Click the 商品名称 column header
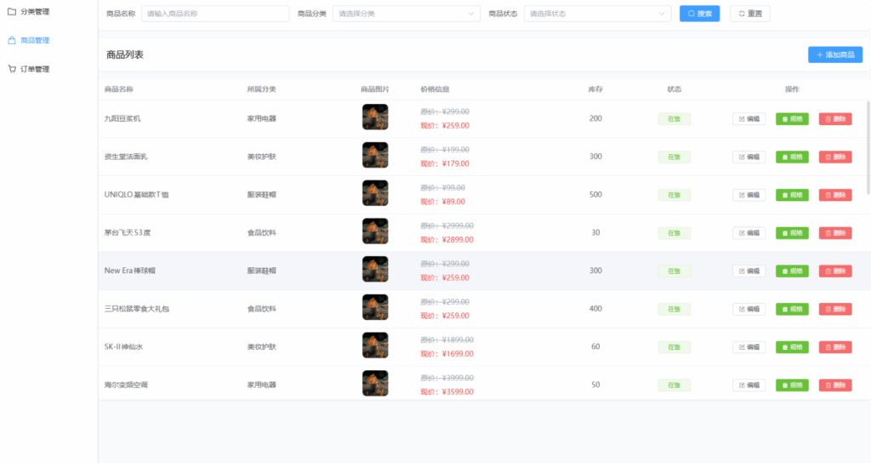 pos(119,89)
